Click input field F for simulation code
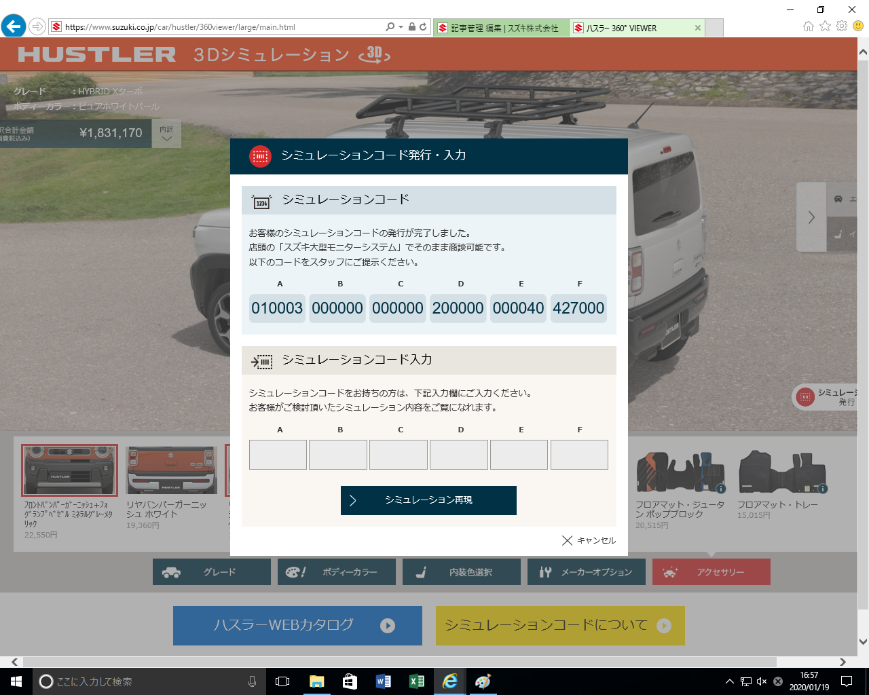The width and height of the screenshot is (869, 695). pos(579,455)
